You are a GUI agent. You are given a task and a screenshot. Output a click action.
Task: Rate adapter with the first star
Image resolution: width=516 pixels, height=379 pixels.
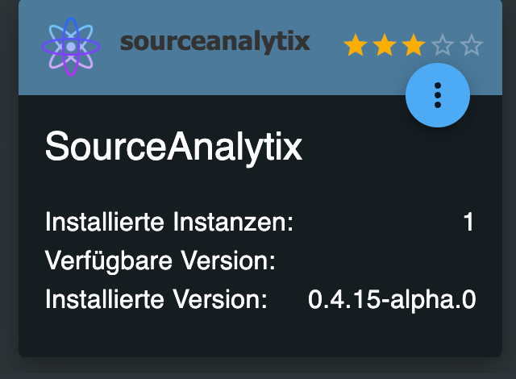click(x=356, y=45)
